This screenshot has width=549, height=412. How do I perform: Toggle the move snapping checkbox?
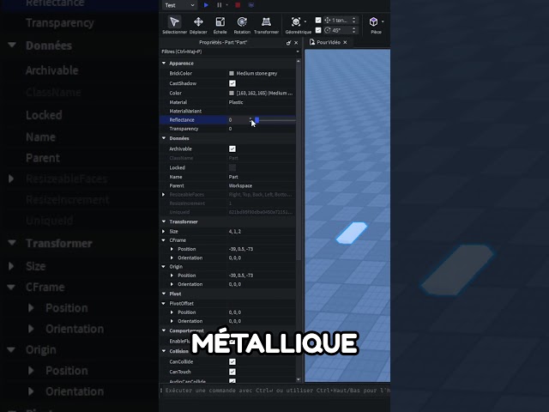[318, 20]
